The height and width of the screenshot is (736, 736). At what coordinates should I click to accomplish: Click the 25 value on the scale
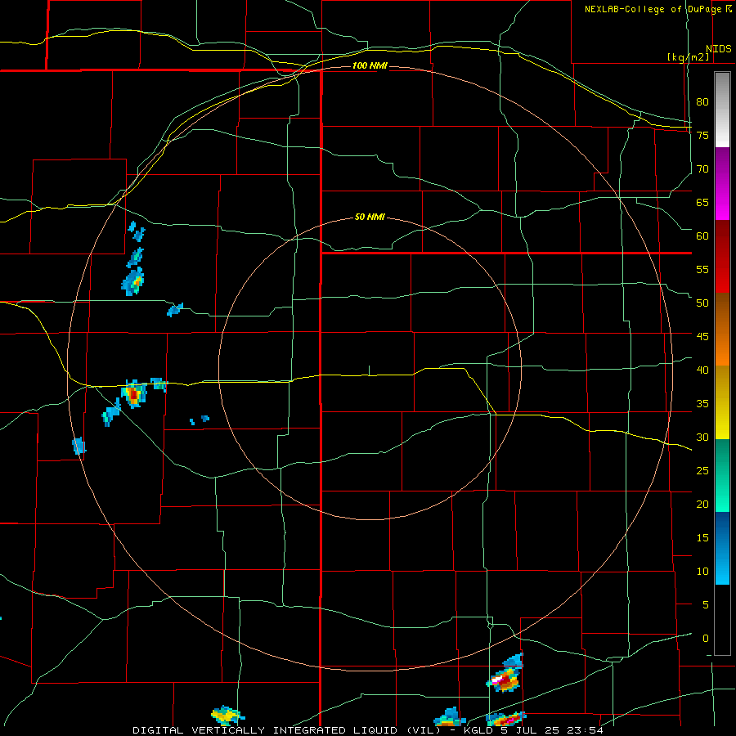point(702,471)
